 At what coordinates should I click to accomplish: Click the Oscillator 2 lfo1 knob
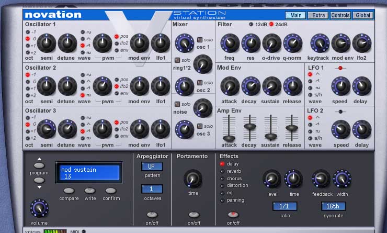pyautogui.click(x=161, y=86)
